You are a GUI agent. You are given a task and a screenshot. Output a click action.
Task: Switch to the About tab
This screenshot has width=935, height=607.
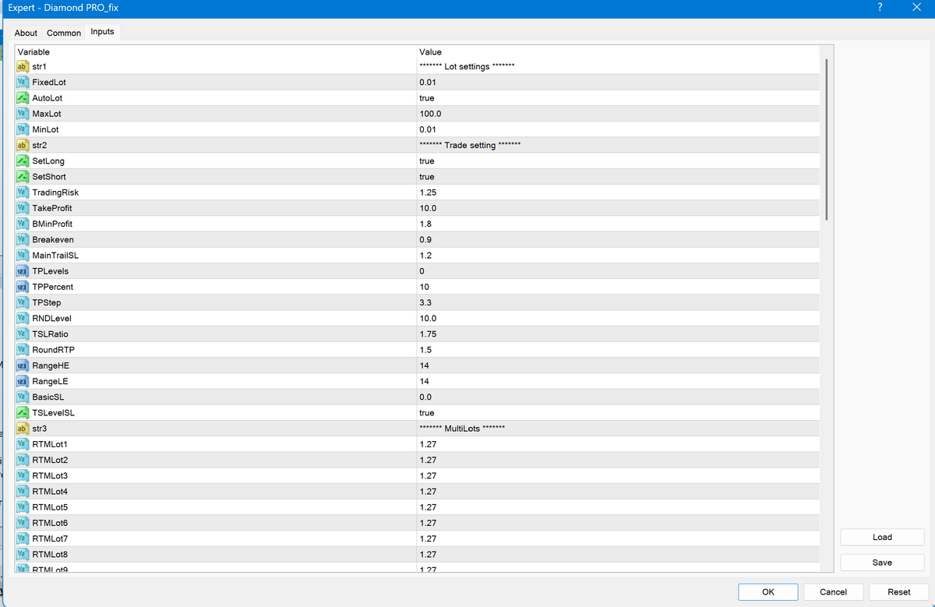pyautogui.click(x=26, y=33)
